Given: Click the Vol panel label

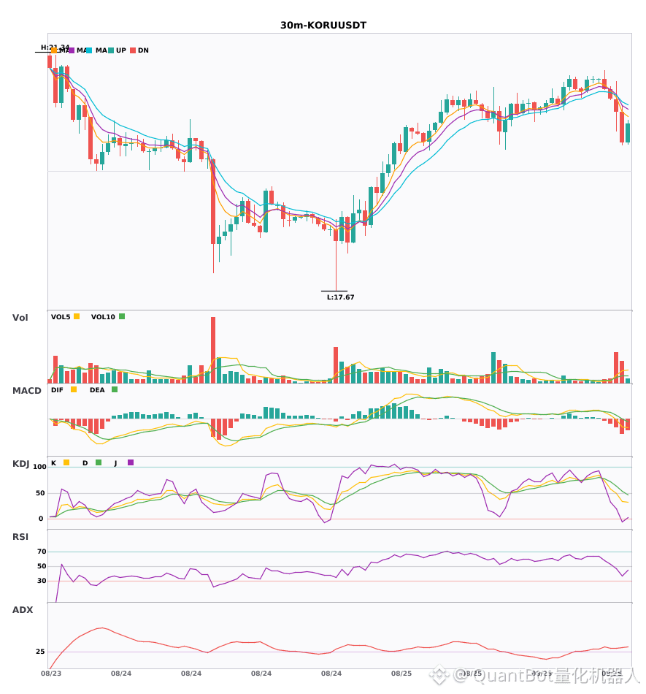Looking at the screenshot, I should (x=20, y=318).
